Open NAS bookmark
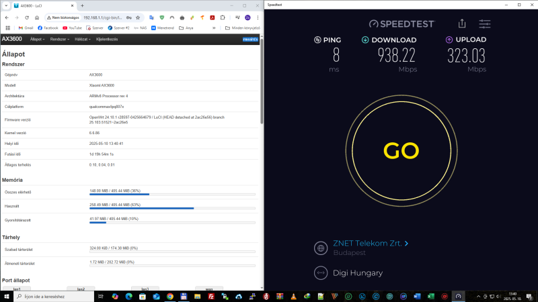The image size is (538, 302). (141, 28)
